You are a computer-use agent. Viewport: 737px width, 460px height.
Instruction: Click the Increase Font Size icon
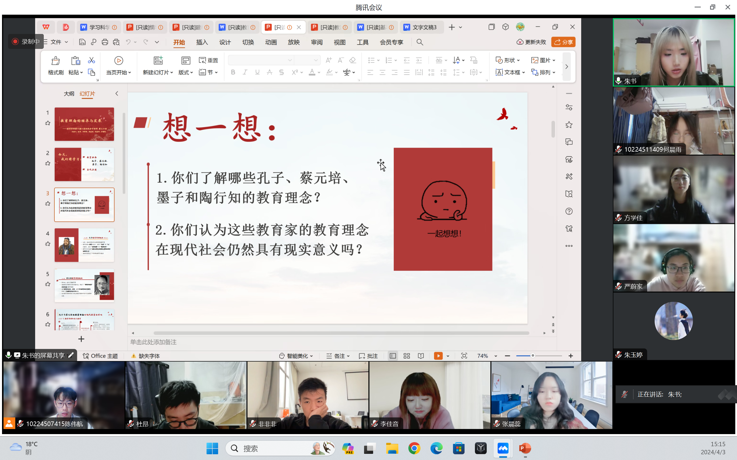point(329,60)
